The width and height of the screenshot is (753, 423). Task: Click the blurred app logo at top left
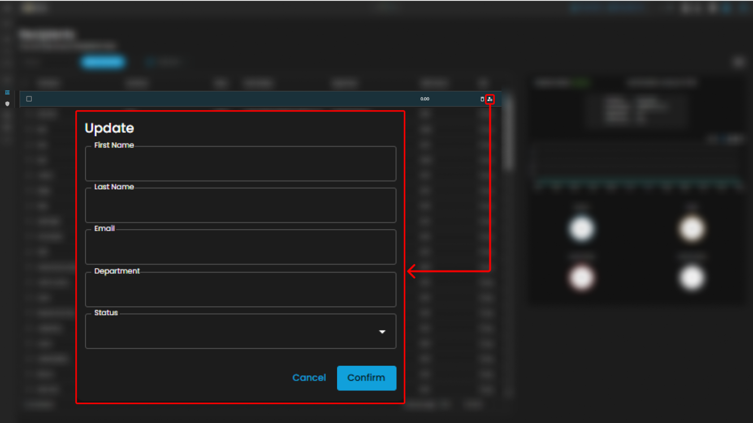pyautogui.click(x=34, y=8)
